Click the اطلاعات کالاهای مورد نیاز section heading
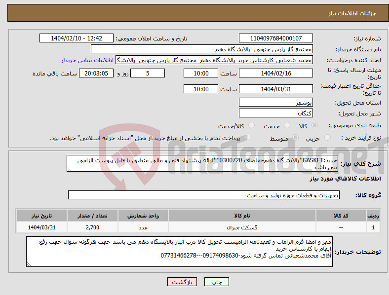Image resolution: width=389 pixels, height=295 pixels. pyautogui.click(x=346, y=179)
